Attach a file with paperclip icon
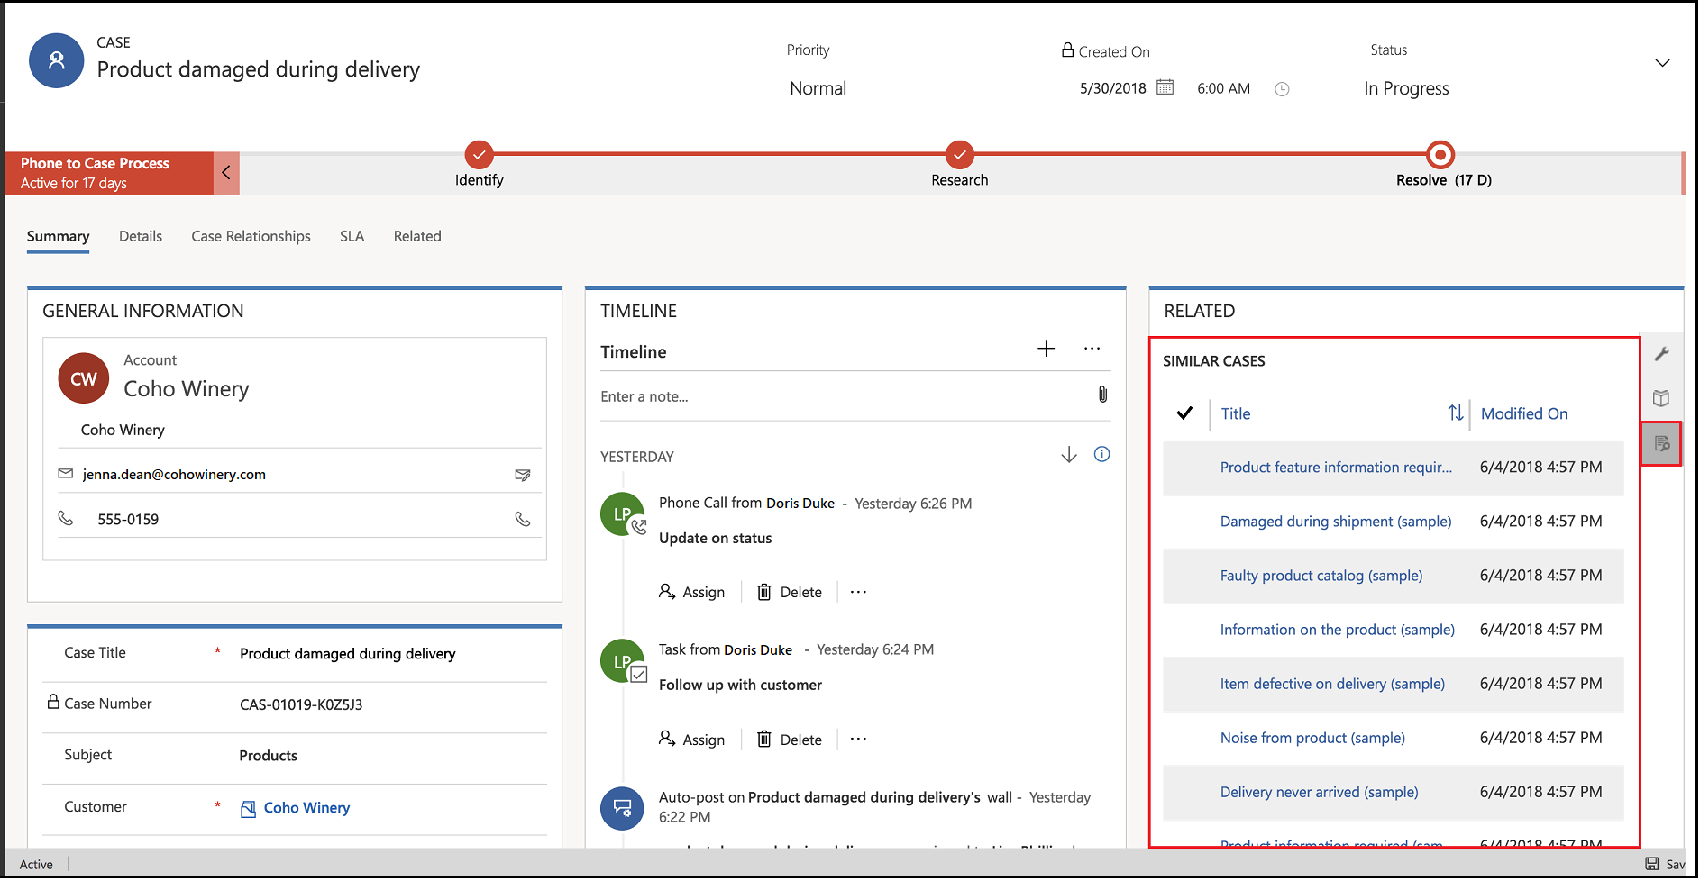The image size is (1700, 881). point(1102,395)
